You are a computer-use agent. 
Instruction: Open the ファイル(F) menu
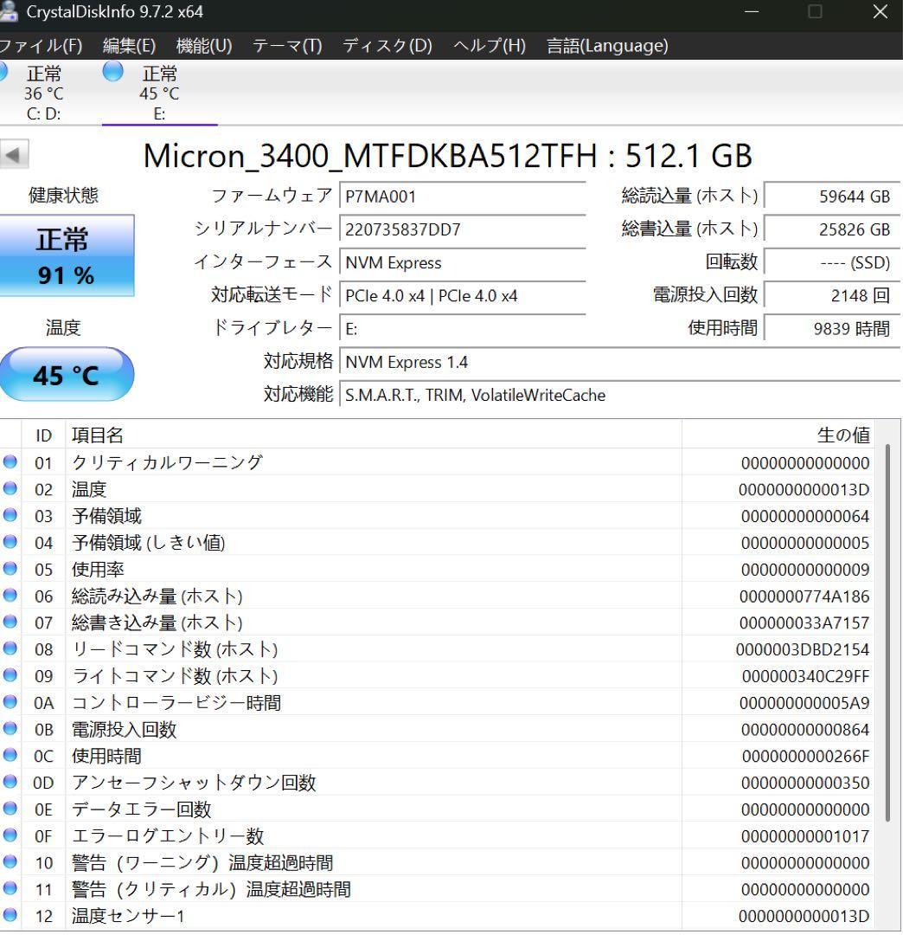41,45
